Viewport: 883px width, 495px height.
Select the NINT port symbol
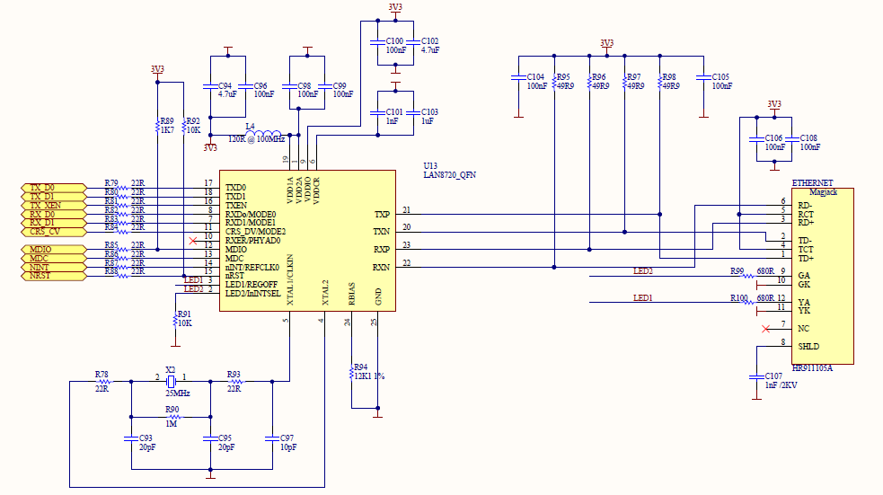click(54, 268)
